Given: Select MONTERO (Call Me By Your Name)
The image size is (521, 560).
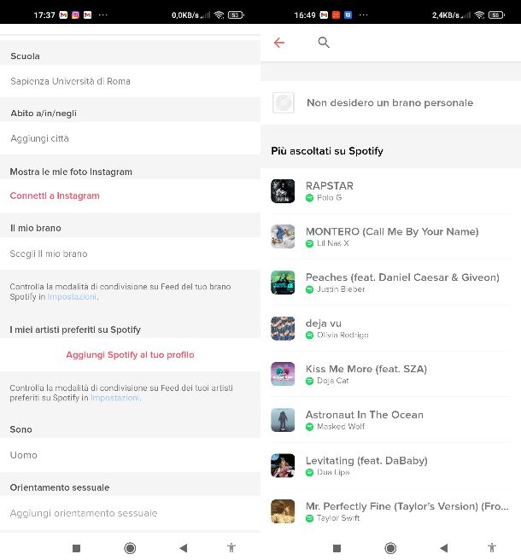Looking at the screenshot, I should click(x=392, y=231).
